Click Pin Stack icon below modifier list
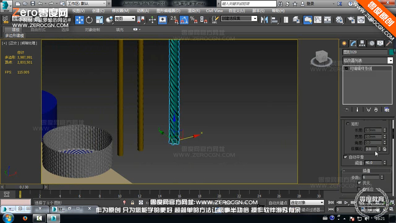Image resolution: width=396 pixels, height=223 pixels. click(x=346, y=110)
